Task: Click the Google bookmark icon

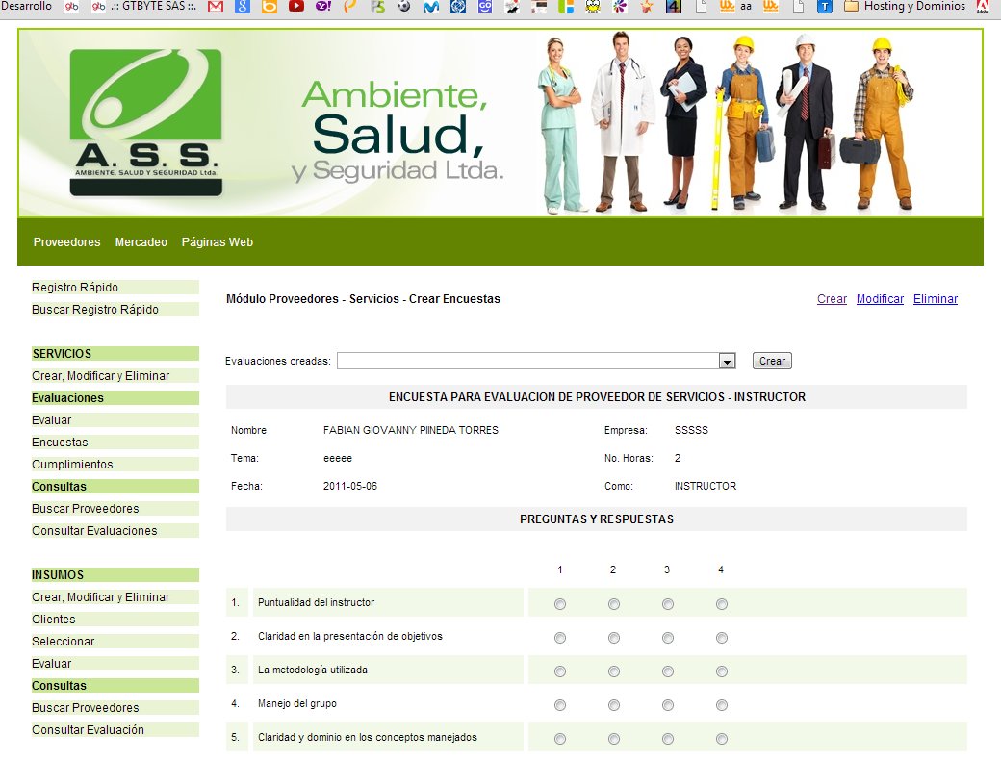Action: 242,7
